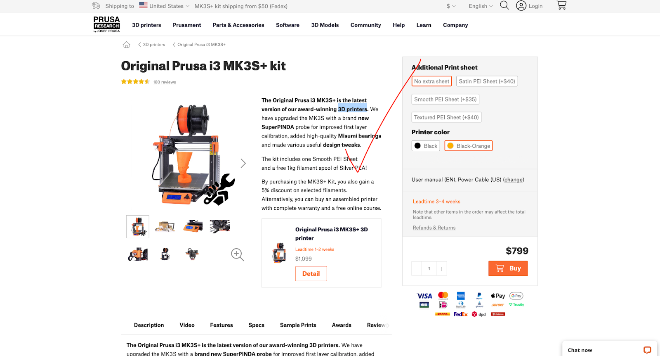660x356 pixels.
Task: Open the shopping cart icon
Action: (561, 5)
